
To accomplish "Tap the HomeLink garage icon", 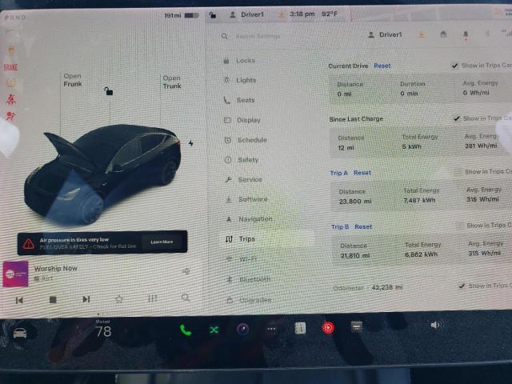I will click(x=443, y=34).
